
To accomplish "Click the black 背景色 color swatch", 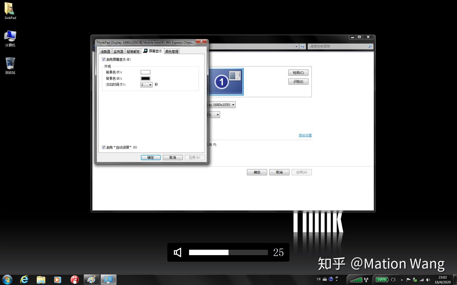I will (x=145, y=78).
